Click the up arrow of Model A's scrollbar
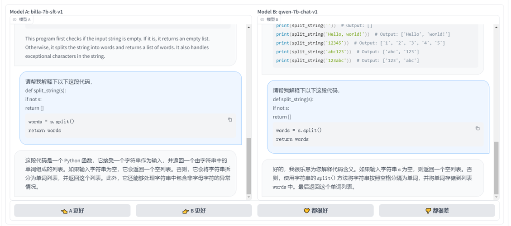This screenshot has width=511, height=226. point(248,27)
